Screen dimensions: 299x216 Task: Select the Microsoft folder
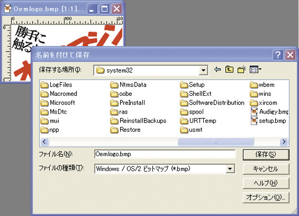click(x=58, y=102)
